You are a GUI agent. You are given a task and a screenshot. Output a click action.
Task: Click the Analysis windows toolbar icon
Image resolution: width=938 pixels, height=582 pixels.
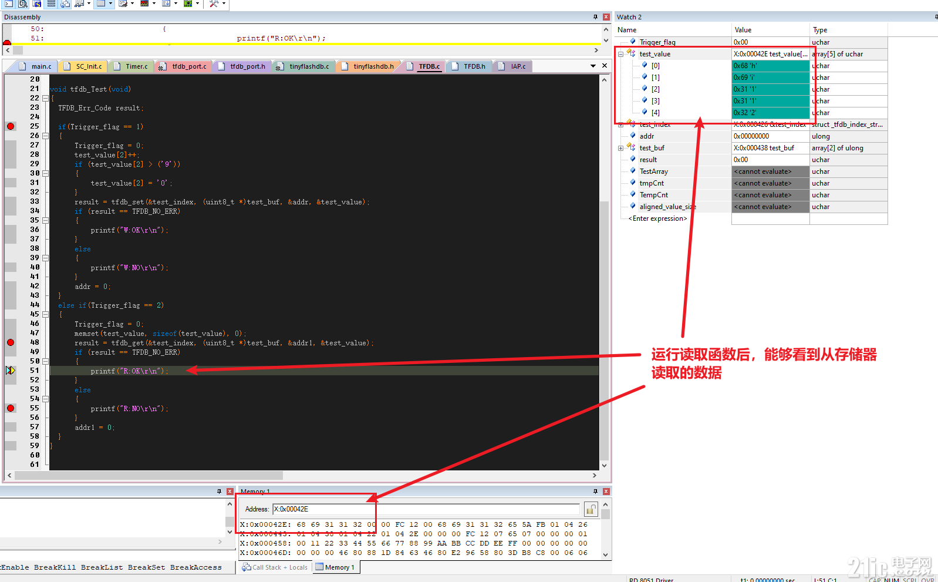tap(144, 4)
